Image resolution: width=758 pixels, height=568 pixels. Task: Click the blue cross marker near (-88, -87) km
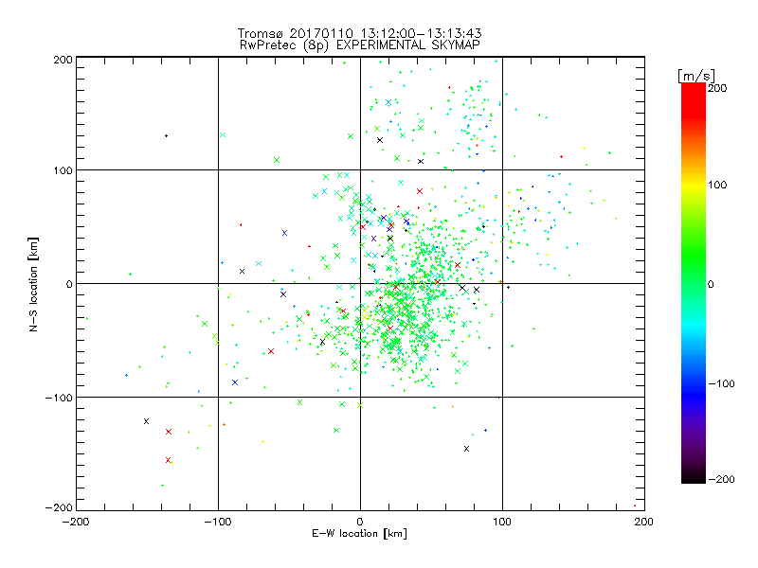click(235, 382)
